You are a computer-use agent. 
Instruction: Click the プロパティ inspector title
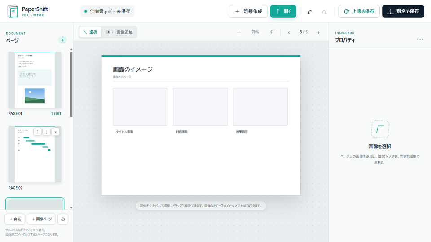pos(345,40)
